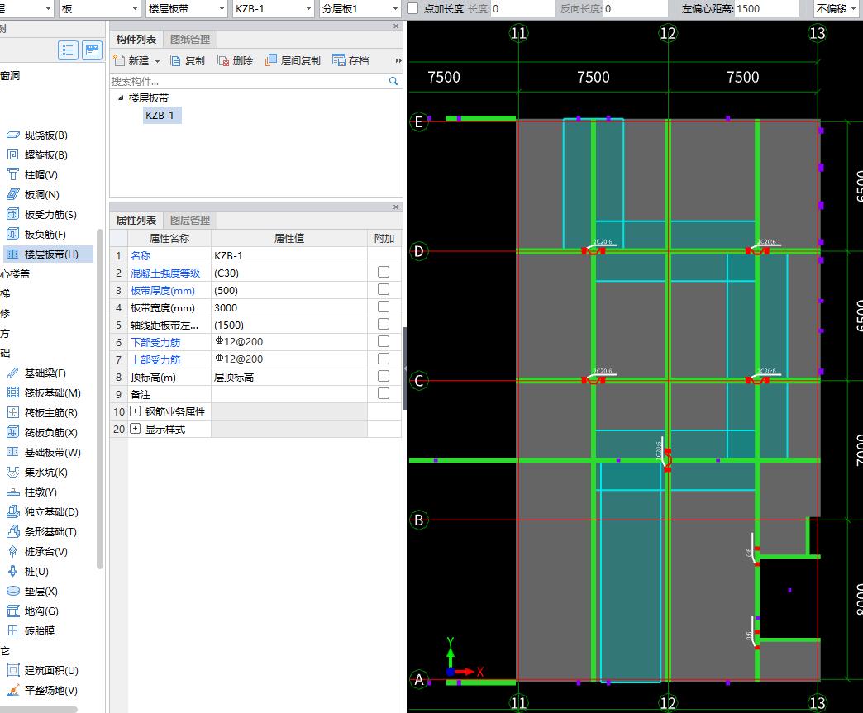863x713 pixels.
Task: Open the 新建 dropdown arrow
Action: tap(157, 61)
